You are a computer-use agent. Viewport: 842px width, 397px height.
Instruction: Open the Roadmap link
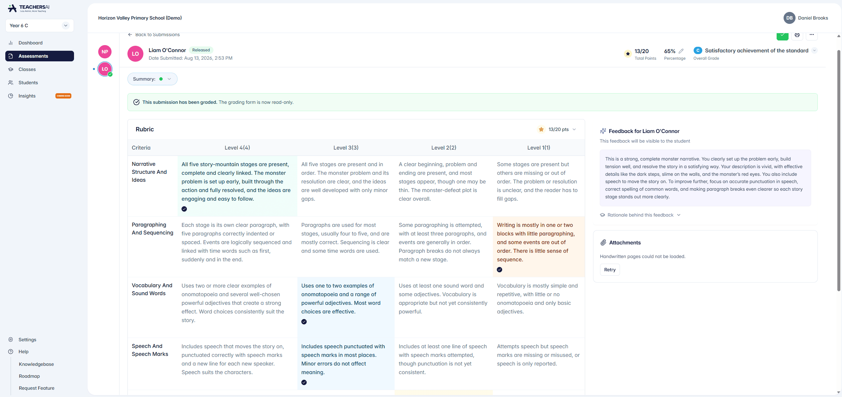point(29,376)
